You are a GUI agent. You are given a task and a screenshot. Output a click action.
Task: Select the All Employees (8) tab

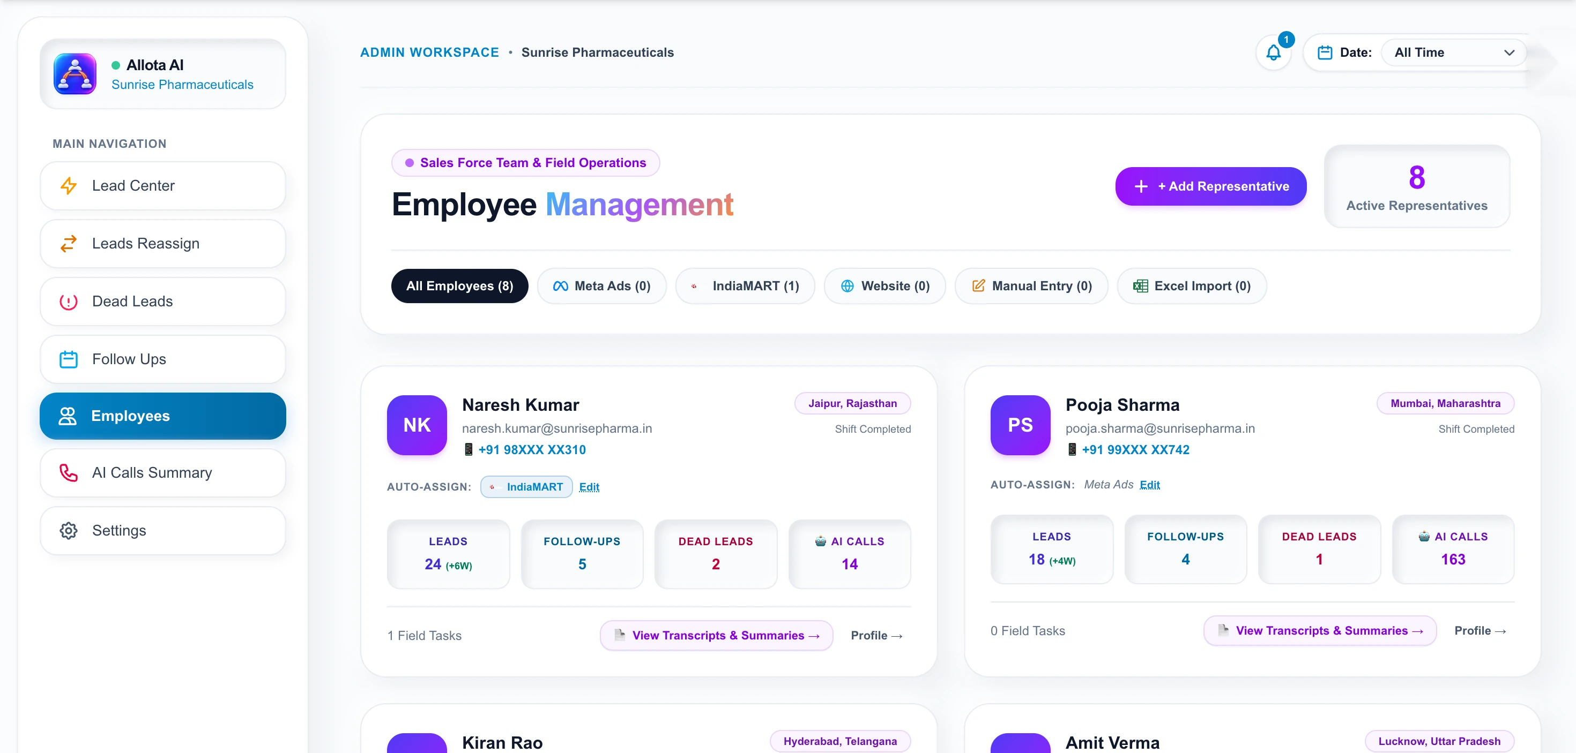click(x=459, y=286)
